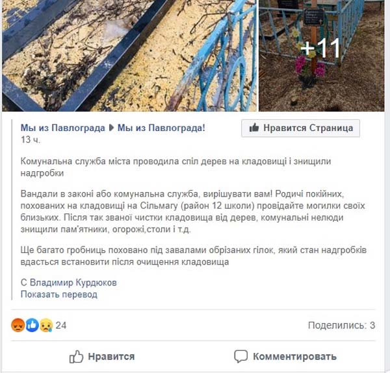Viewport: 390px width, 373px height.
Task: Open group link Мы из Павлограда!
Action: point(161,128)
